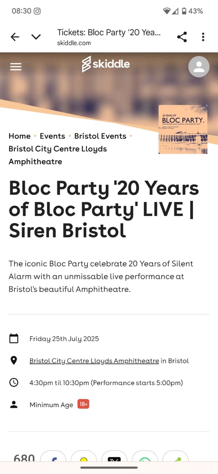Tap the 18+ minimum age badge
218x474 pixels.
83,404
